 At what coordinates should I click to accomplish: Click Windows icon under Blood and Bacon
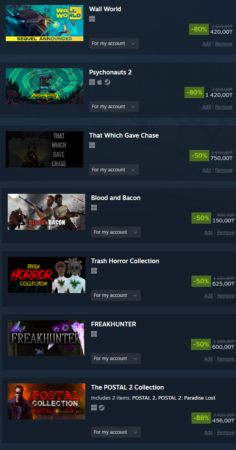(x=94, y=207)
